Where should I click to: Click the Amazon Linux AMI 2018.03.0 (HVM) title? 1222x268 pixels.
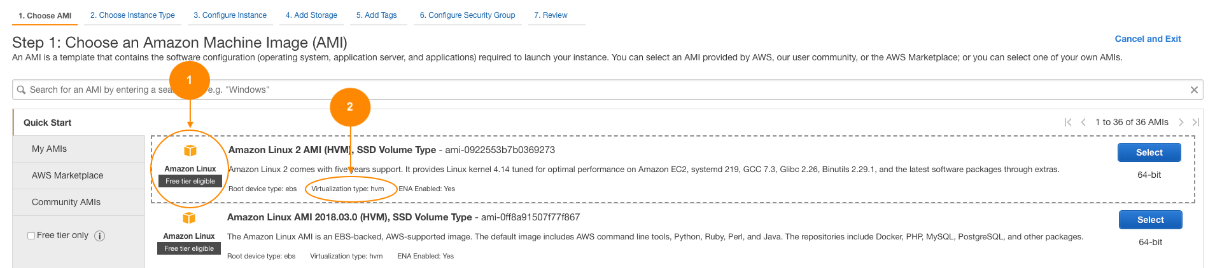349,217
